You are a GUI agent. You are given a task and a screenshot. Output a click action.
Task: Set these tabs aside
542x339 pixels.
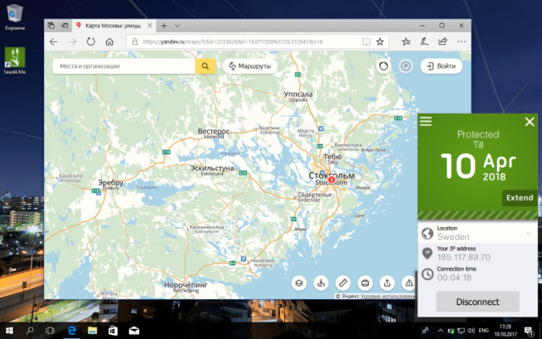[x=64, y=25]
